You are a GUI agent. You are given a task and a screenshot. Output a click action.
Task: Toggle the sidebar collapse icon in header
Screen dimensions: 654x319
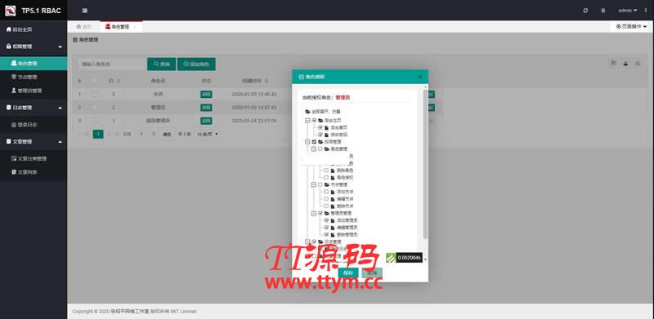[85, 11]
